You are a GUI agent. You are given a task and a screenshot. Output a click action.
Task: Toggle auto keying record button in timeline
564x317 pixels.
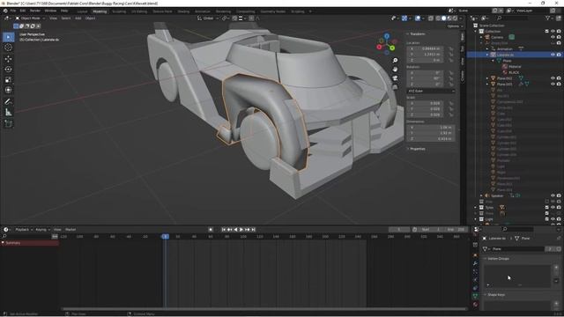click(x=211, y=229)
